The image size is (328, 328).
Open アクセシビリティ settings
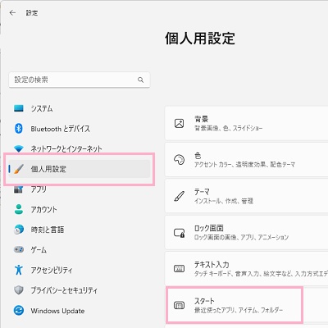pyautogui.click(x=80, y=270)
